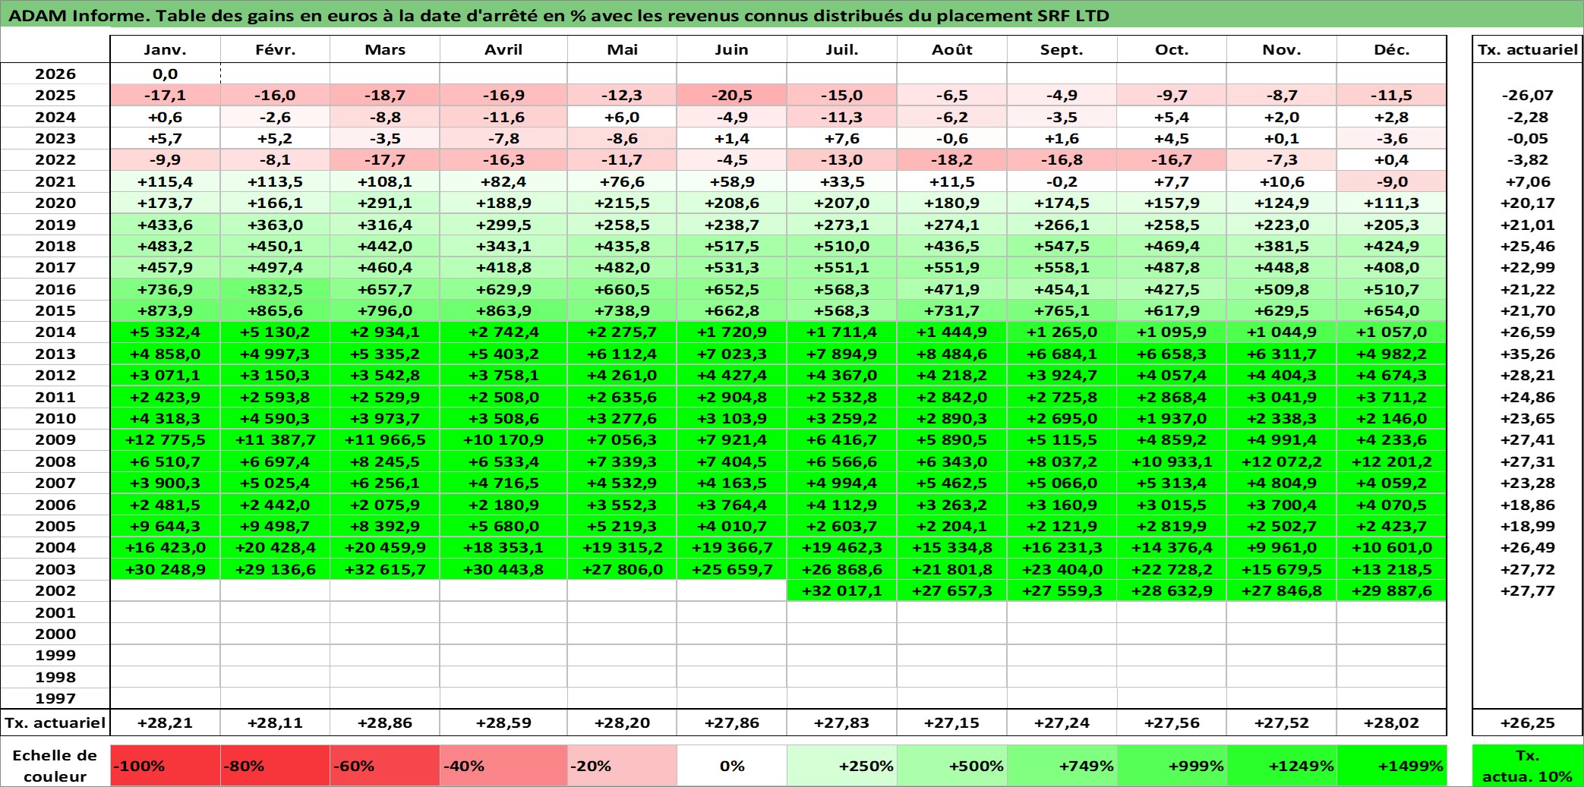Screen dimensions: 1584x787
Task: Select the +26,25 overall actuarial rate
Action: coord(1528,722)
